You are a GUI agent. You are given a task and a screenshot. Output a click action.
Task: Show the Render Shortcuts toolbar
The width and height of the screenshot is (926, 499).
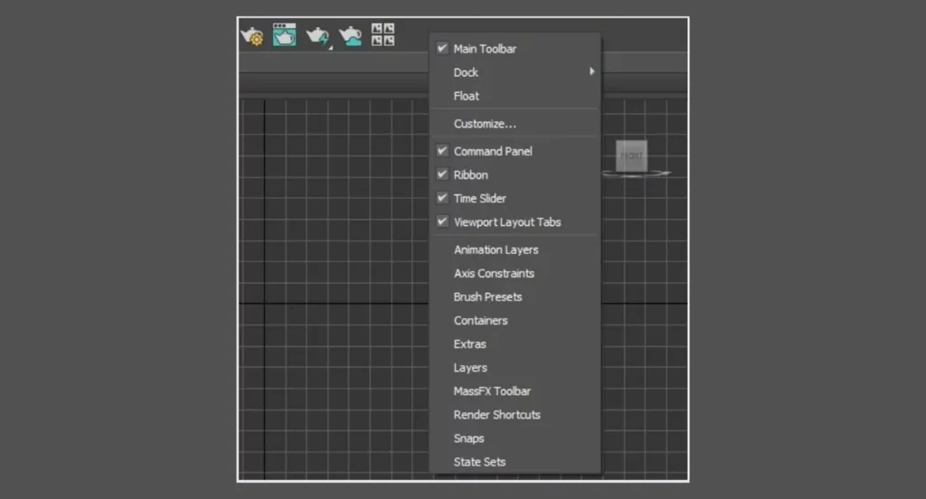point(515,415)
